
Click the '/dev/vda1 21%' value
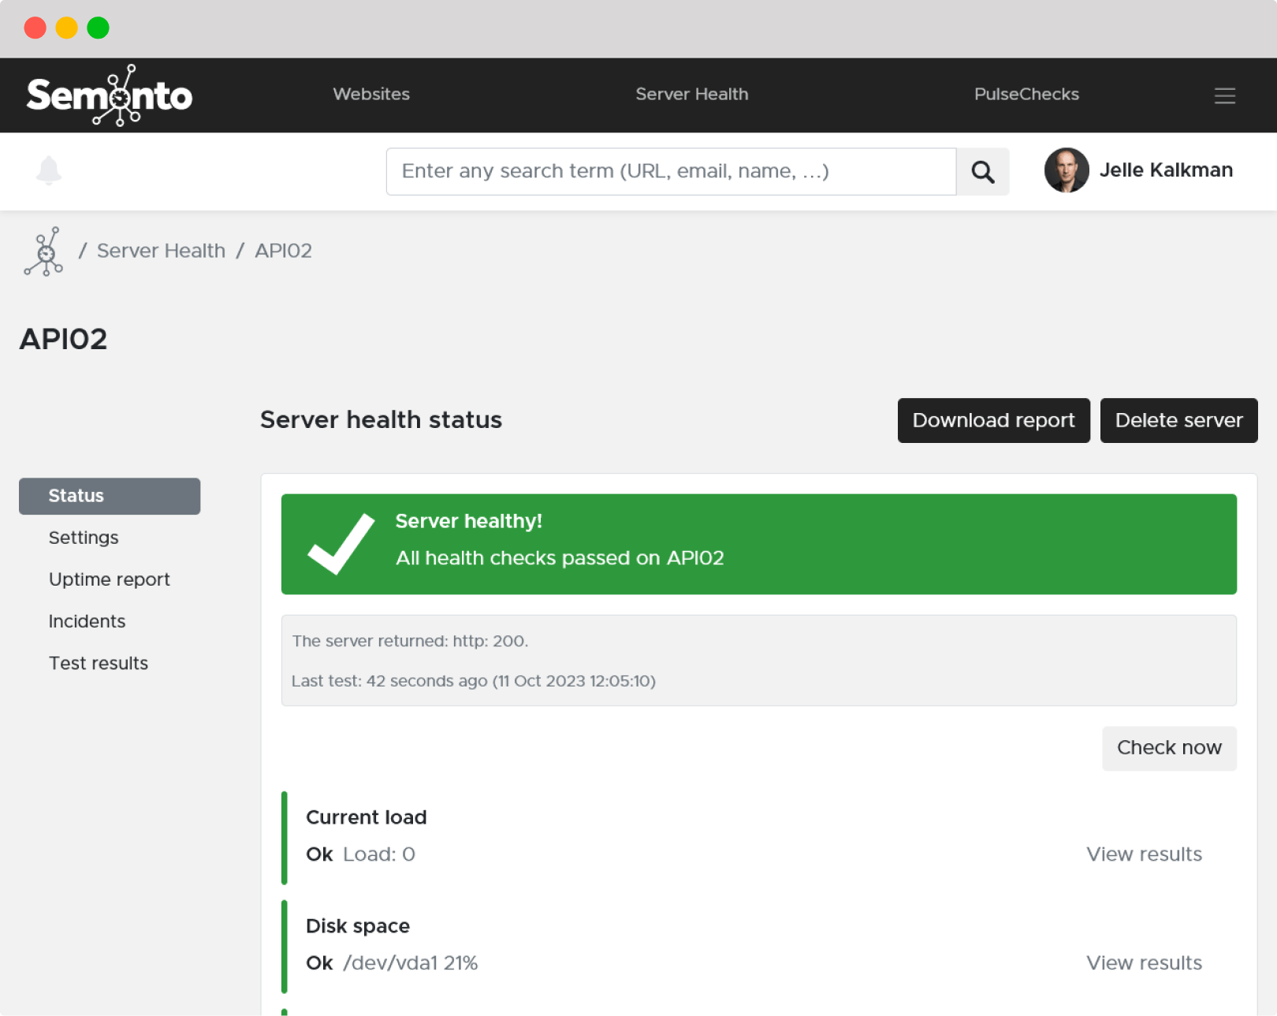tap(410, 963)
